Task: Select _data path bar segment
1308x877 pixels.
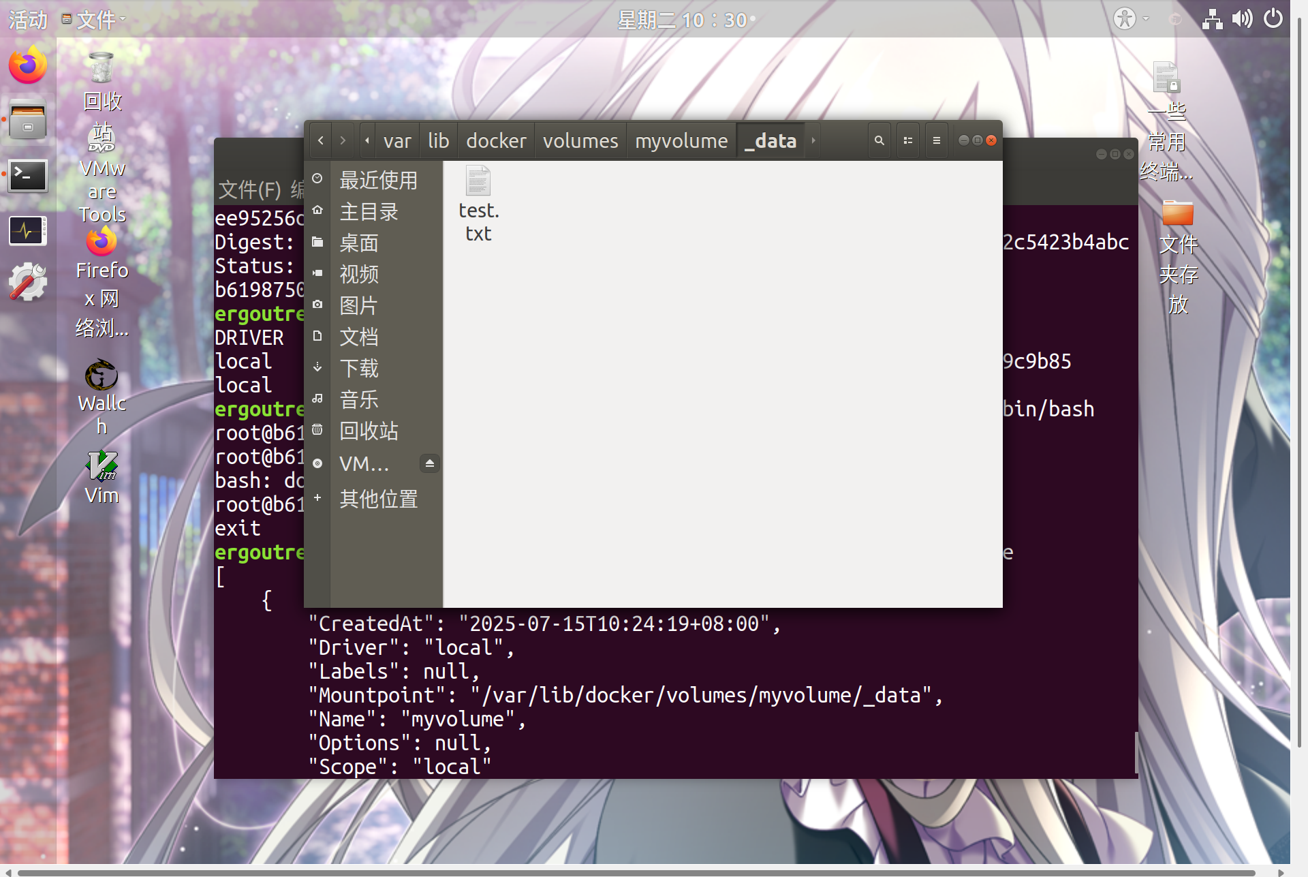Action: [x=771, y=140]
